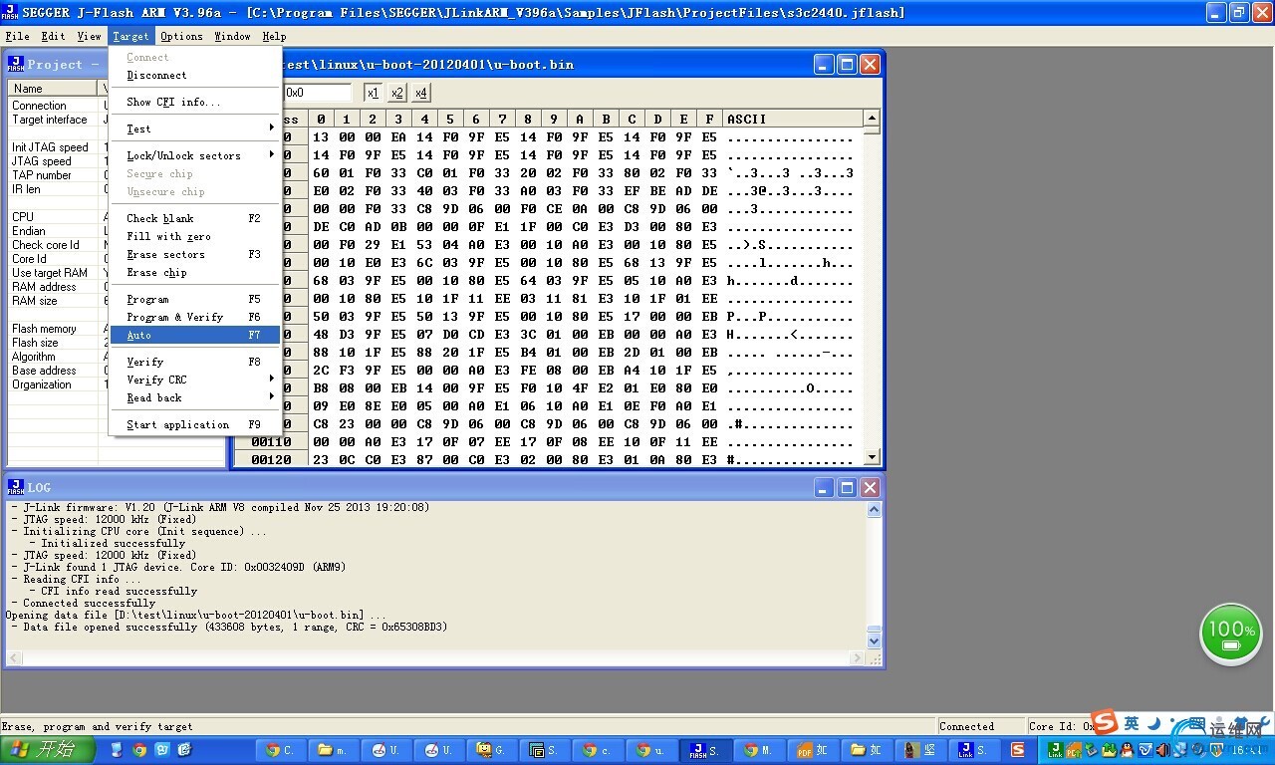Click the 100% battery indicator widget

tap(1231, 634)
